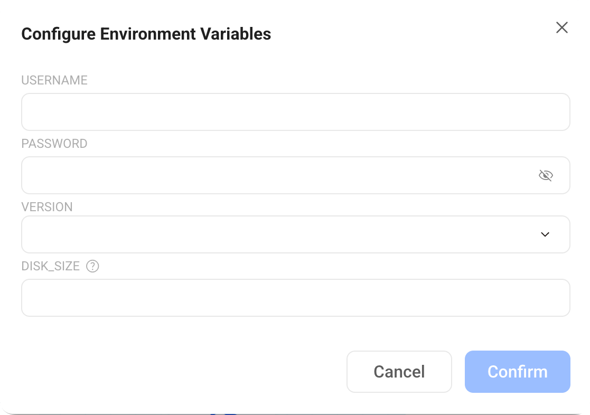The height and width of the screenshot is (415, 590).
Task: Click the Confirm button
Action: click(517, 372)
